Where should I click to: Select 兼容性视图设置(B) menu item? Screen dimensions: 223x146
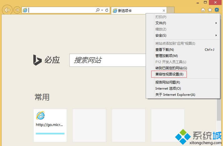click(169, 74)
